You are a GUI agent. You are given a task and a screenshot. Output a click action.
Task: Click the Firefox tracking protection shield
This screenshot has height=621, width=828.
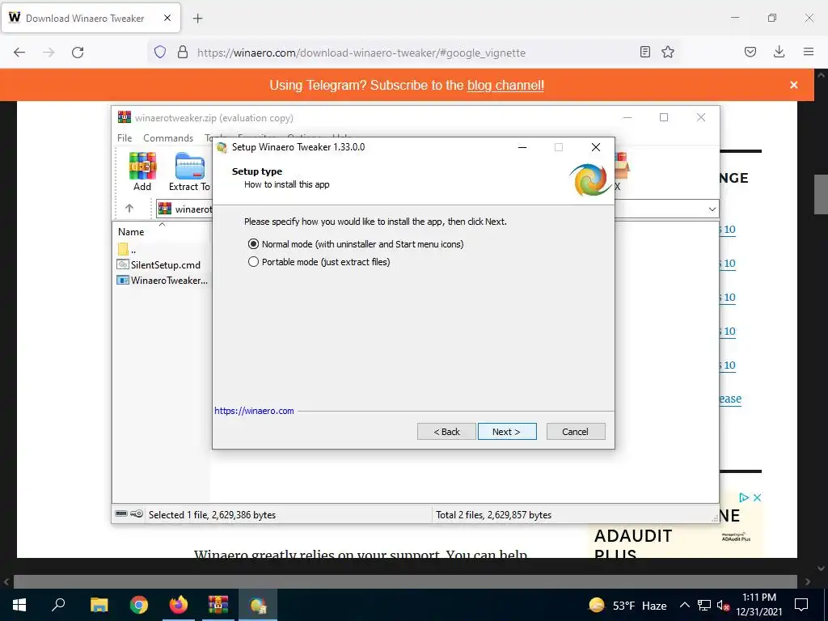(160, 53)
